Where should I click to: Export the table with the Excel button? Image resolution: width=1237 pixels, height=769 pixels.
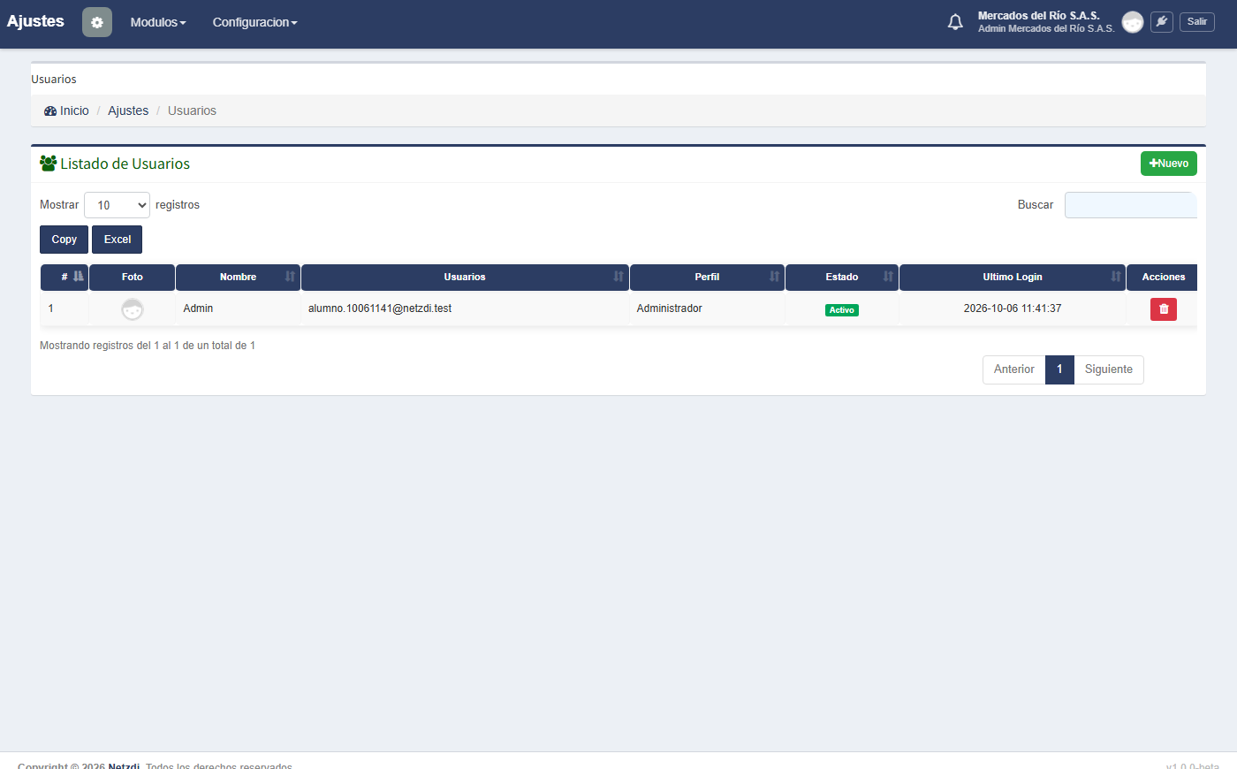[x=118, y=240]
